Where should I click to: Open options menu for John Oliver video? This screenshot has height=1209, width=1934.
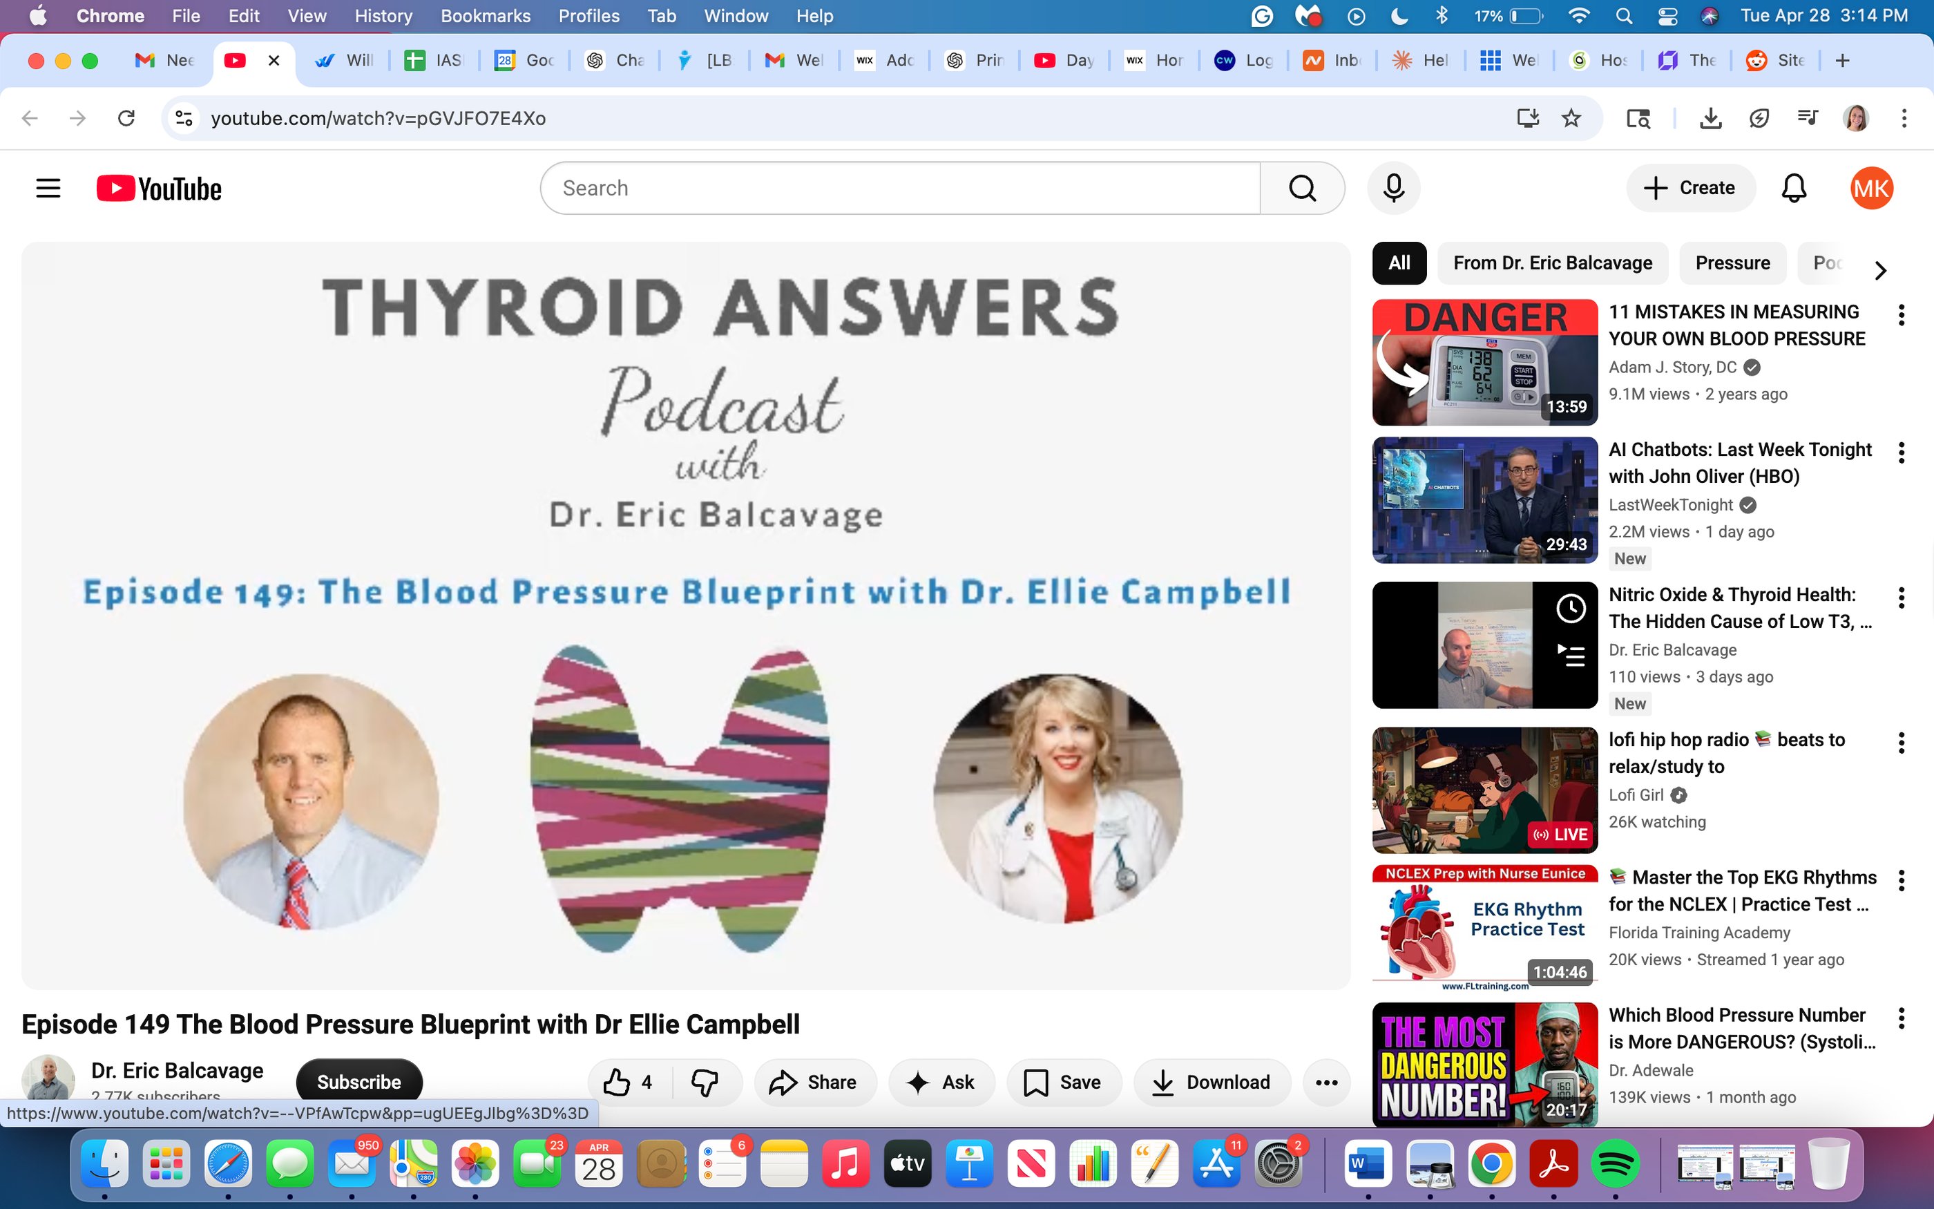point(1902,453)
